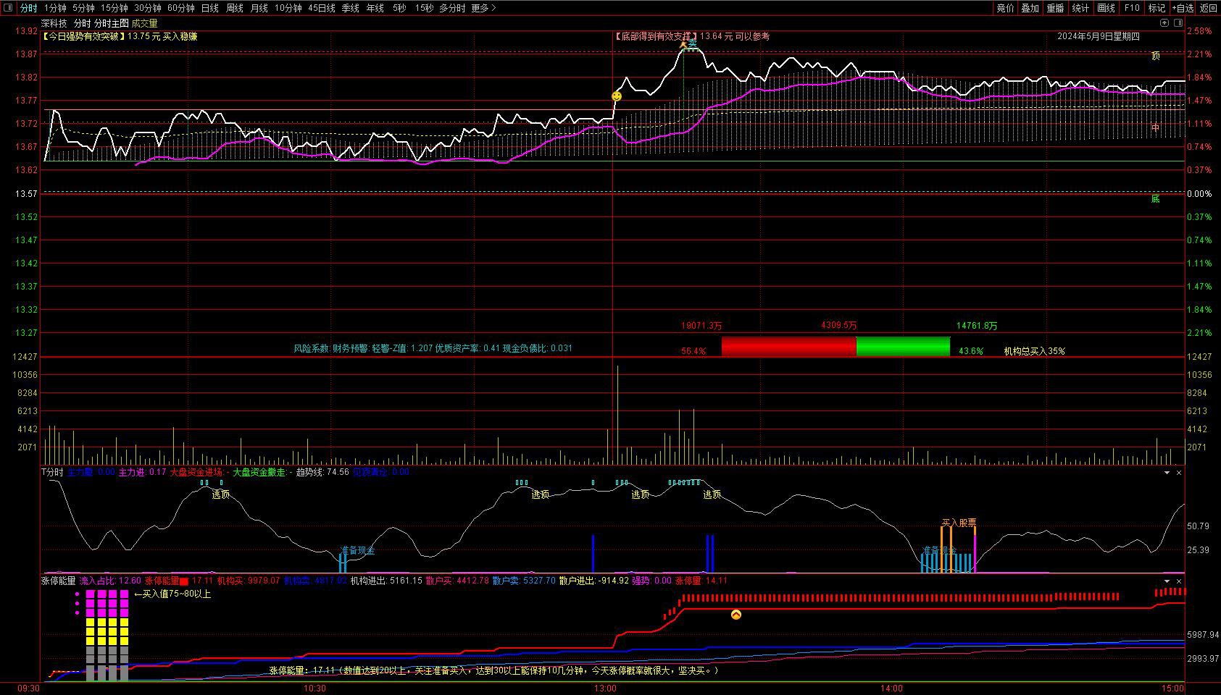The image size is (1221, 695).
Task: Close the T分时 indicator panel
Action: [x=1179, y=473]
